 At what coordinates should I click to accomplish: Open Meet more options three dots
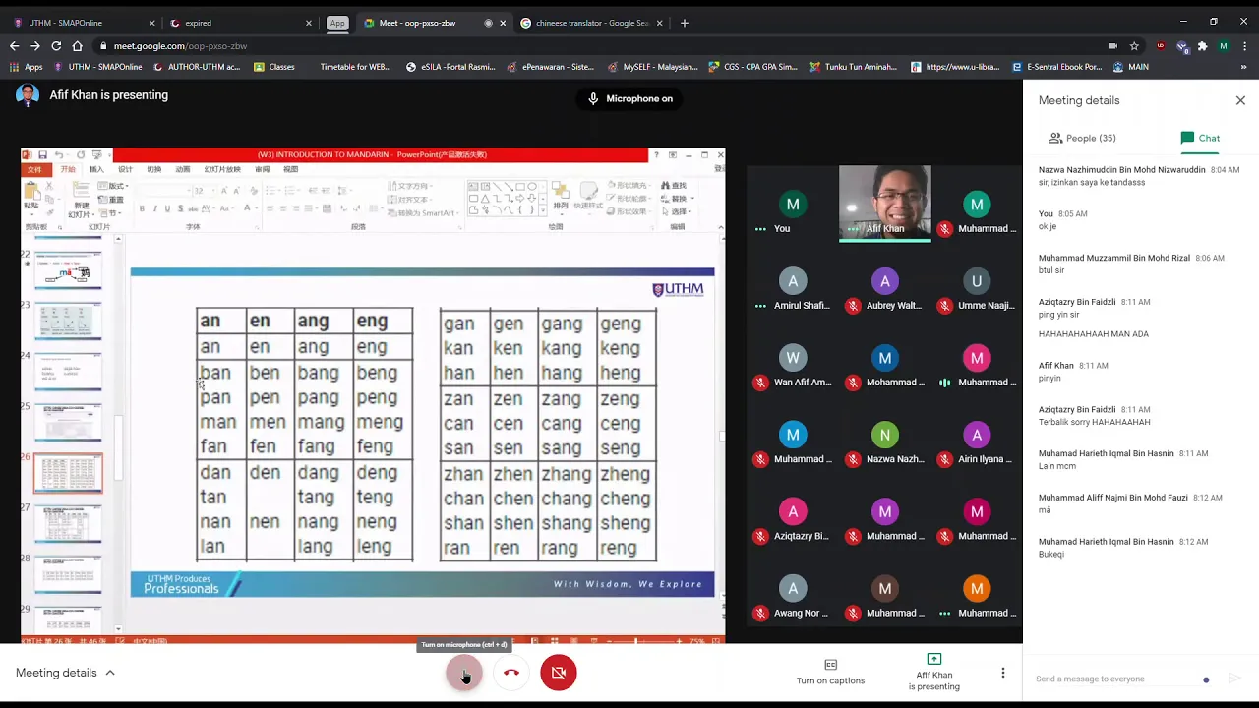(x=1002, y=673)
